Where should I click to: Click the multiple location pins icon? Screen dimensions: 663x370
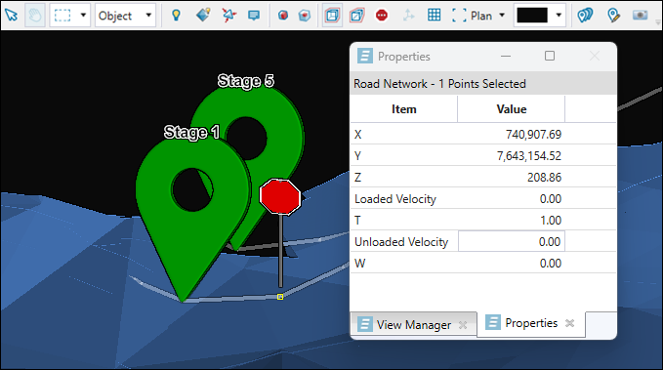pyautogui.click(x=585, y=16)
